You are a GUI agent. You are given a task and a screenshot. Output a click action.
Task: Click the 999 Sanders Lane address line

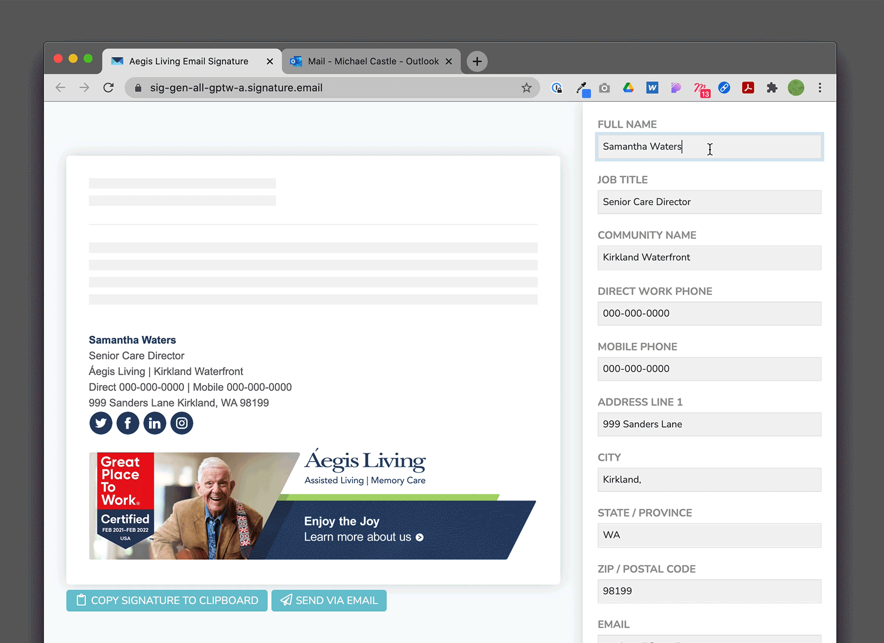tap(179, 403)
